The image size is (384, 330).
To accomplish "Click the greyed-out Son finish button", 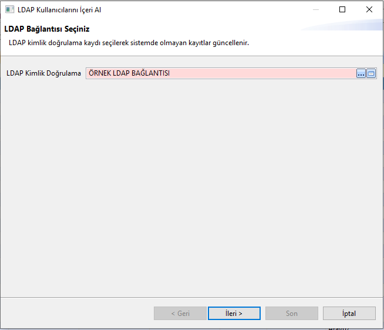I will coord(292,314).
